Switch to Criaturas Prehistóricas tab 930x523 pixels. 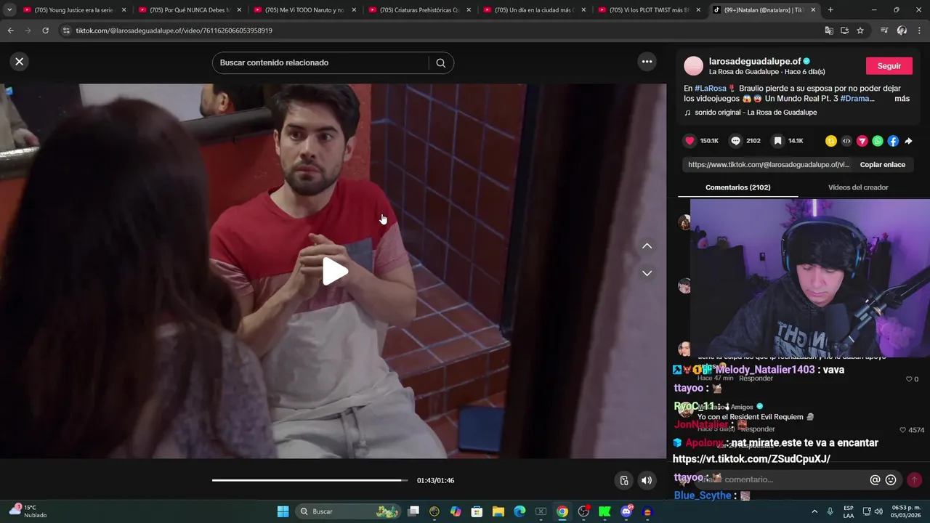419,10
